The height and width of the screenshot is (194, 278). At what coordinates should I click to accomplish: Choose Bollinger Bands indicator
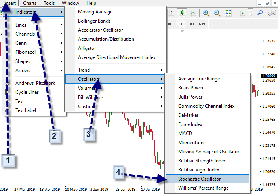coord(115,21)
